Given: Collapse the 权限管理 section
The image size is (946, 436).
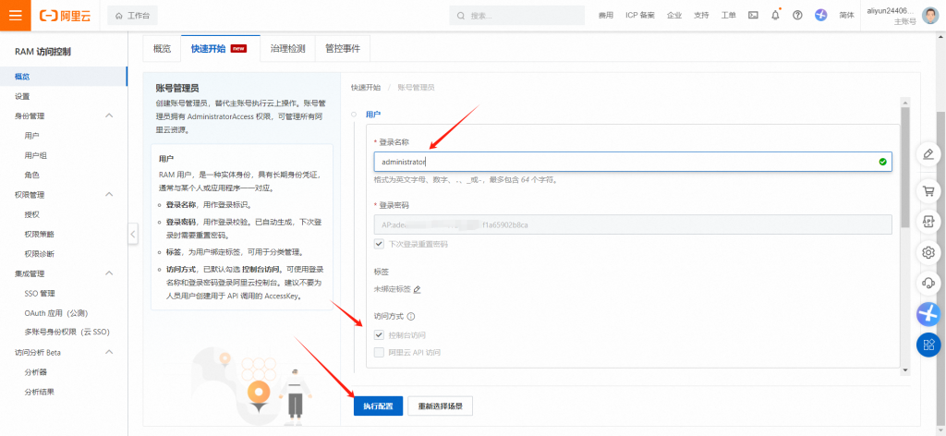Looking at the screenshot, I should tap(109, 194).
